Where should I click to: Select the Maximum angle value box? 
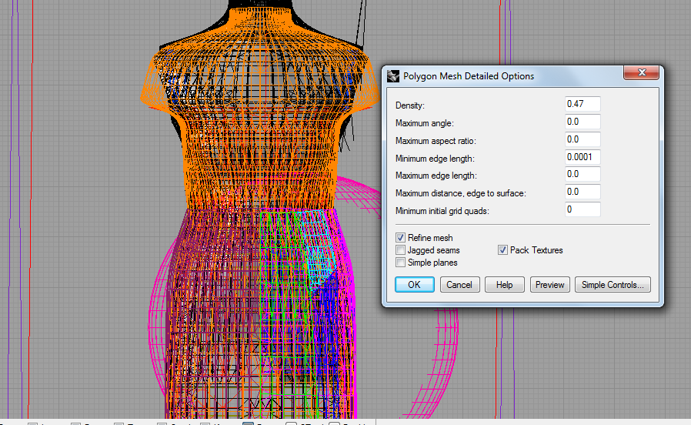(x=582, y=122)
